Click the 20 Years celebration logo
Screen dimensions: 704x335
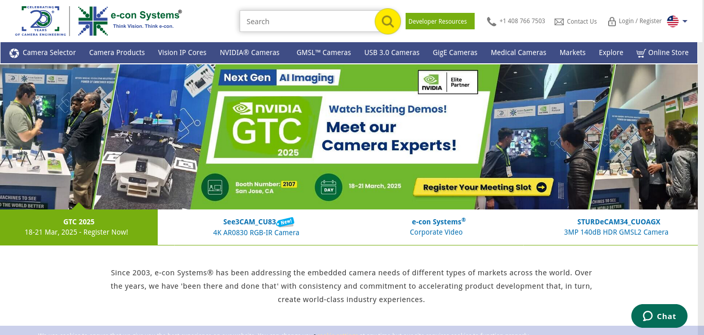click(41, 21)
